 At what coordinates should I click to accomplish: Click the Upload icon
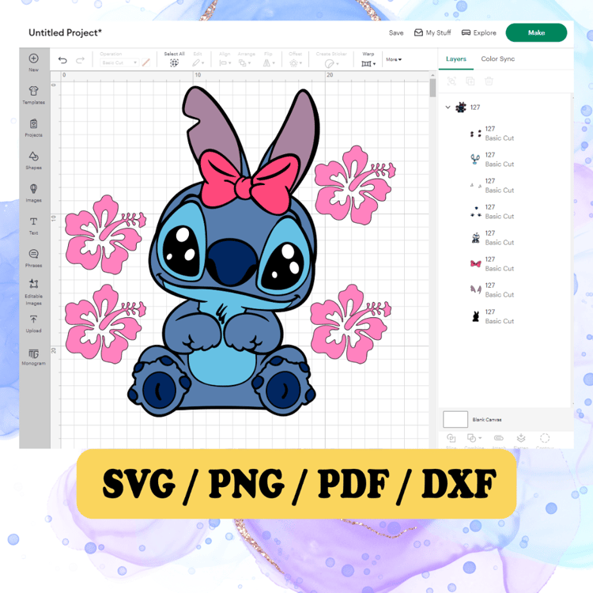34,319
